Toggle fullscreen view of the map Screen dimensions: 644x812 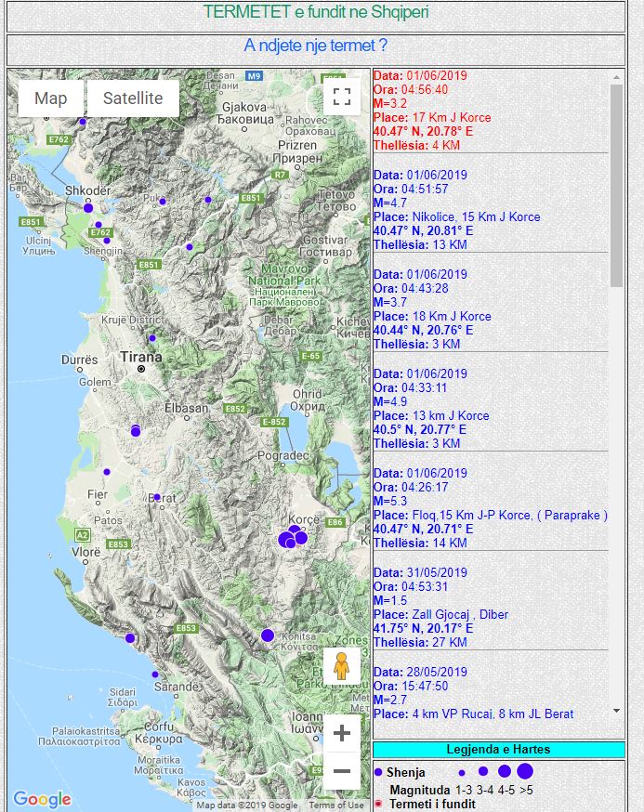pos(341,96)
